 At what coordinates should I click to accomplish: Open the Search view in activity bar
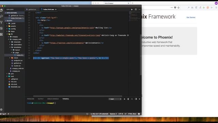click(x=1, y=16)
